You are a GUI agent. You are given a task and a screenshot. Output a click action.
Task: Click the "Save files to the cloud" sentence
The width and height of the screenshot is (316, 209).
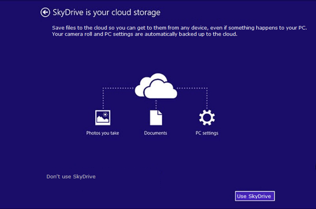(x=179, y=28)
